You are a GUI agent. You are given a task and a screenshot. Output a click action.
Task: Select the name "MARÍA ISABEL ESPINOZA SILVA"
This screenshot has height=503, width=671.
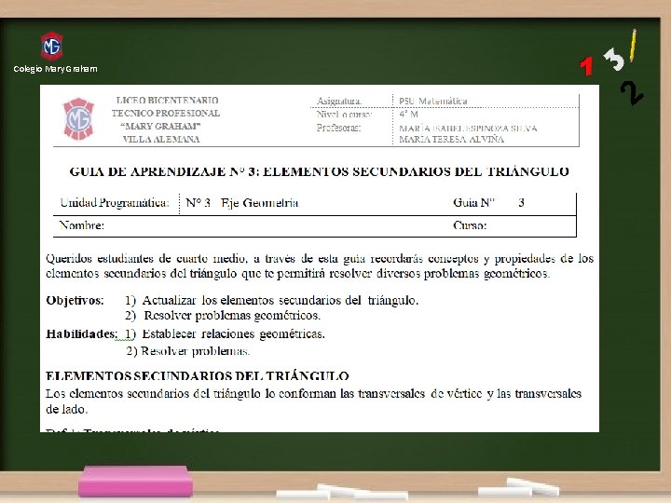468,129
